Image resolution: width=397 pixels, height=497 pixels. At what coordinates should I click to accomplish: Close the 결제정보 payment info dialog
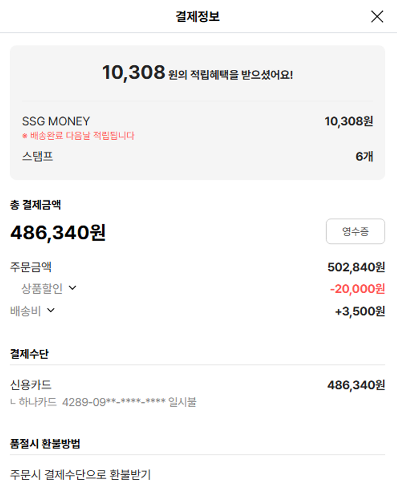(x=377, y=17)
